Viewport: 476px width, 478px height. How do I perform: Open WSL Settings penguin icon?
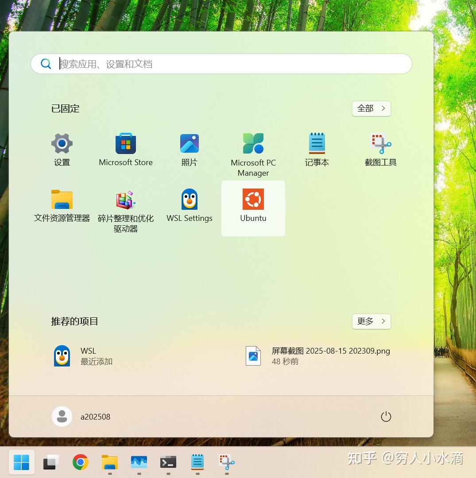tap(189, 199)
